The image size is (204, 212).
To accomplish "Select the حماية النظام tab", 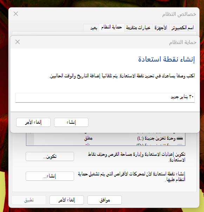I will pos(112,27).
